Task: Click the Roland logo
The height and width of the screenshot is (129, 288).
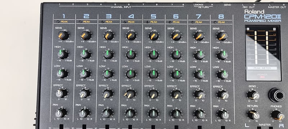Action: tap(254, 12)
